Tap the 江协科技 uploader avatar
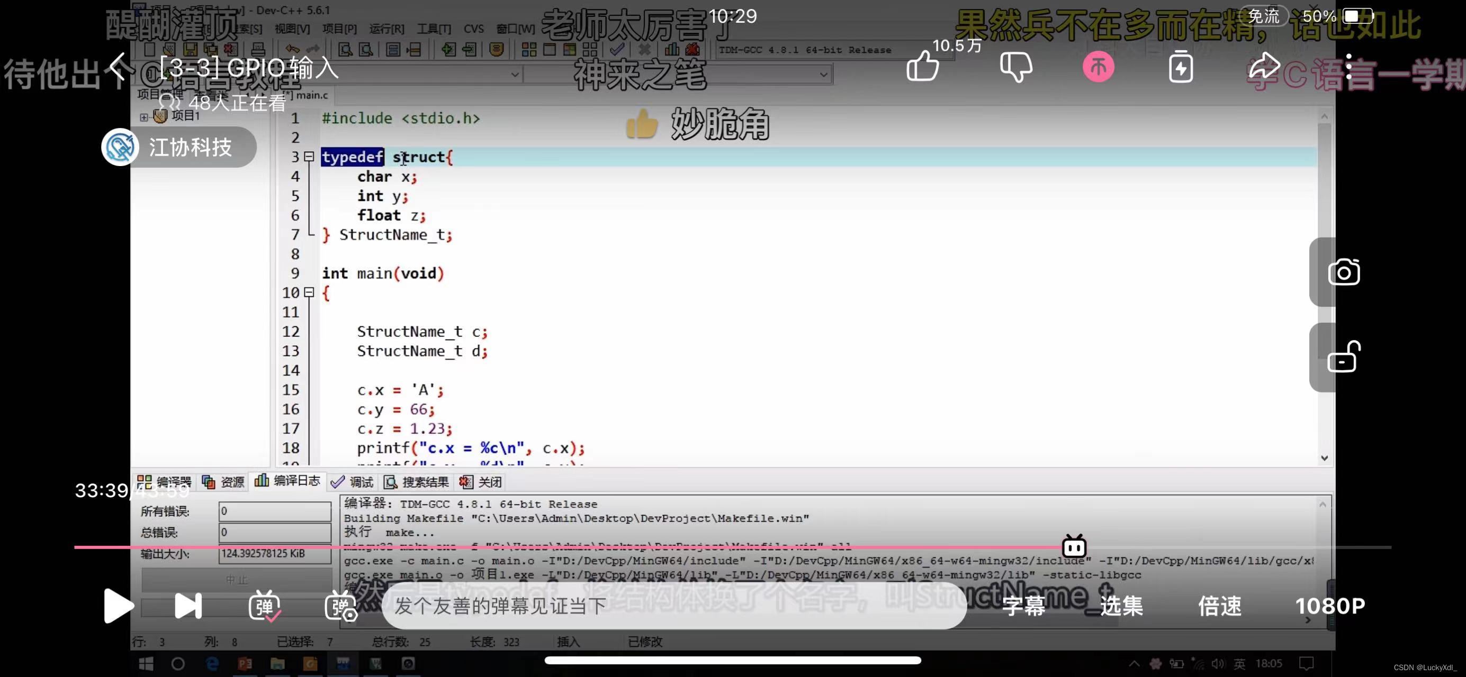Viewport: 1466px width, 677px height. tap(120, 147)
